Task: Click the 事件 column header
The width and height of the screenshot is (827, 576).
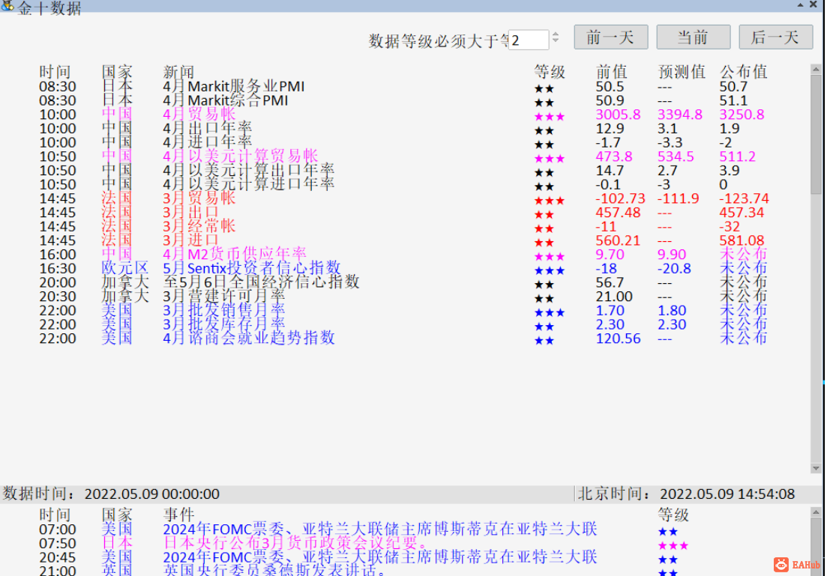Action: click(x=178, y=515)
